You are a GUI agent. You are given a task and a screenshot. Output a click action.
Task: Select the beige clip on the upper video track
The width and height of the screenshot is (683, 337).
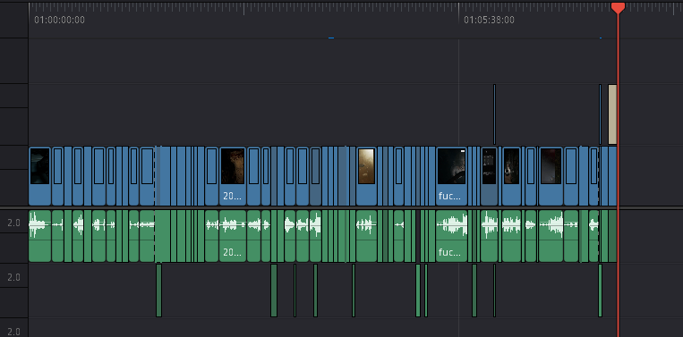click(612, 114)
